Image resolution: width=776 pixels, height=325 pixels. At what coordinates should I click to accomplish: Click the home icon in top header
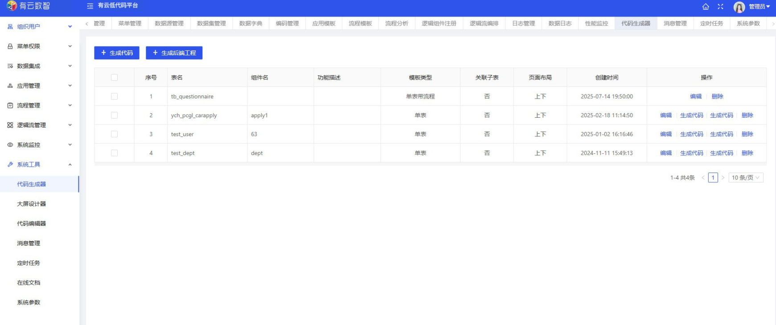706,7
